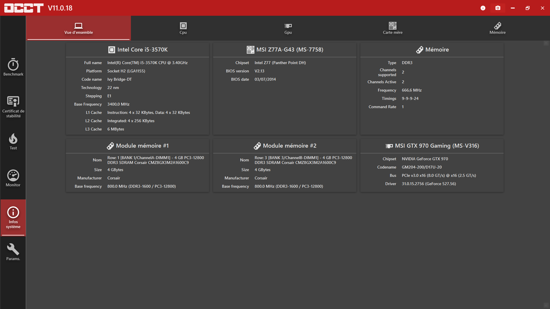Take a screenshot with camera icon
Image resolution: width=550 pixels, height=309 pixels.
coord(498,8)
